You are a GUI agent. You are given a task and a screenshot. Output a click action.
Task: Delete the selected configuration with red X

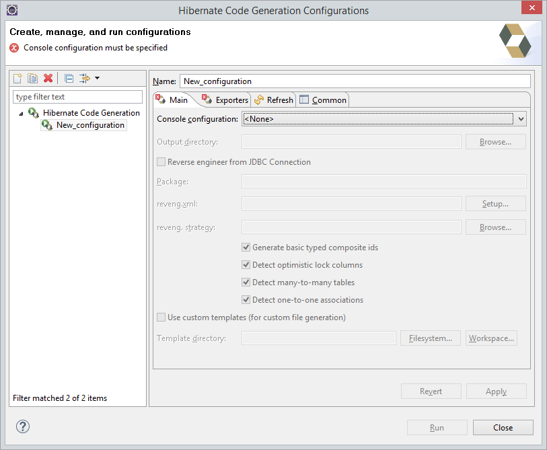(x=48, y=78)
